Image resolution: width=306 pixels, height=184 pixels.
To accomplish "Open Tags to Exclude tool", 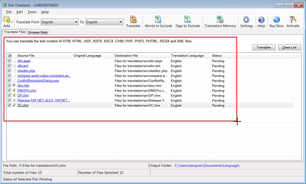I will point(187,20).
